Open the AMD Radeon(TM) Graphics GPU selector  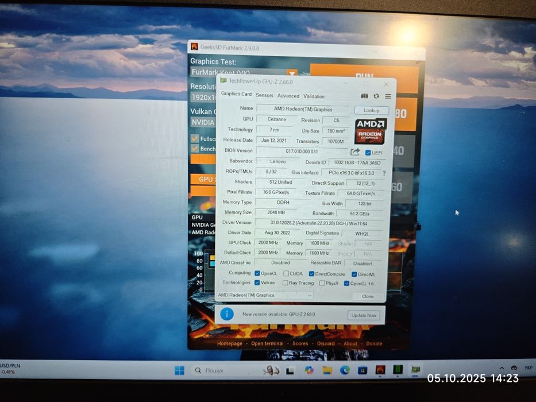click(265, 295)
